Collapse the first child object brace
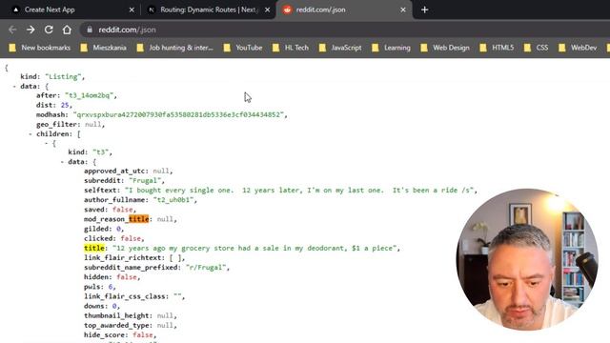The height and width of the screenshot is (343, 610). pyautogui.click(x=47, y=144)
